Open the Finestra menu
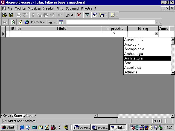This screenshot has height=131, width=175. 87,8
